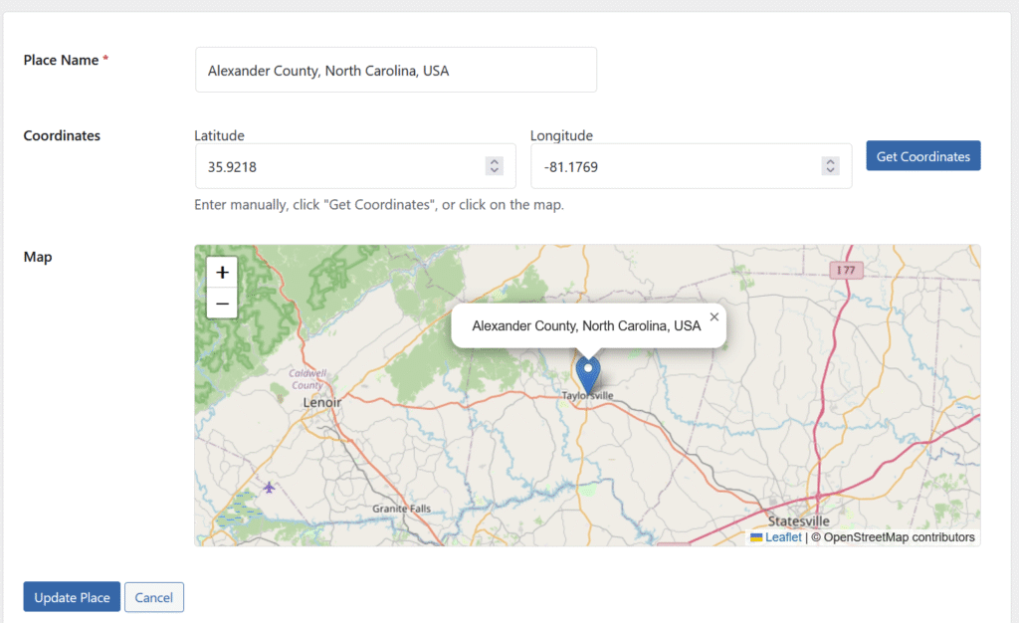This screenshot has height=623, width=1019.
Task: Click the Longitude spinner stepper arrows
Action: tap(831, 166)
